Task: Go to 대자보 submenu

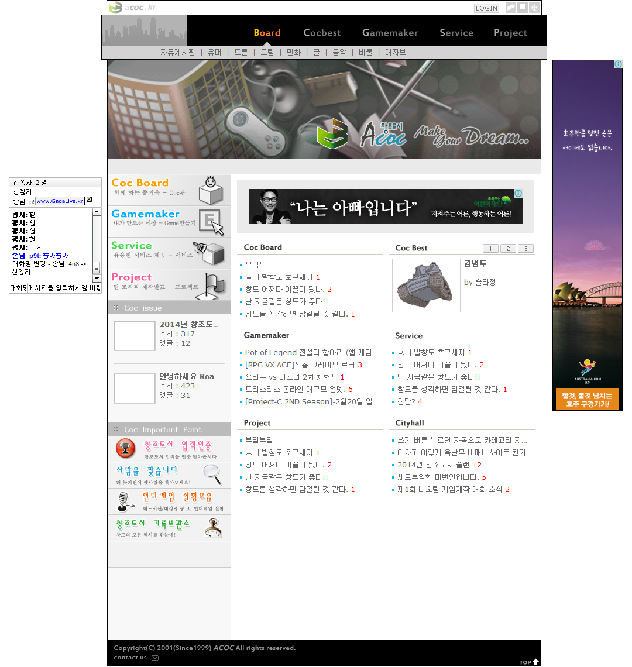Action: 395,52
